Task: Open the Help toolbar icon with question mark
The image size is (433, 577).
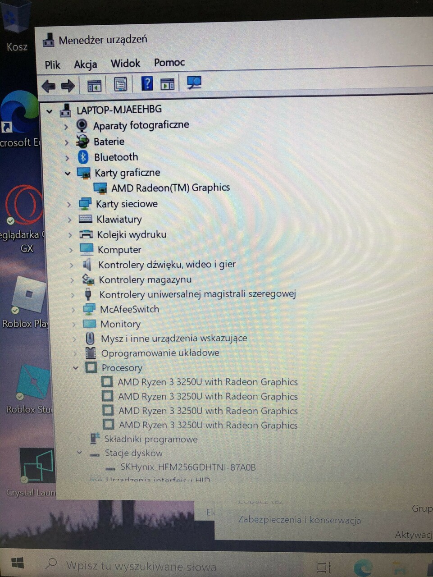Action: coord(147,83)
